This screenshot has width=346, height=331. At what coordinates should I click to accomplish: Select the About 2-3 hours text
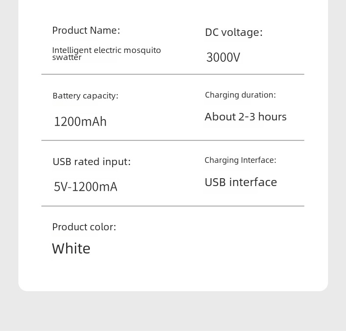tap(245, 116)
